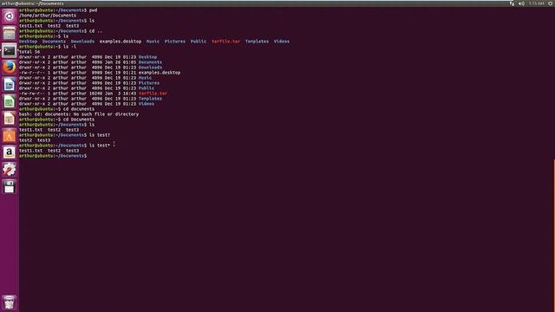Click Templates in the ls -l listing
Viewport: 555px width, 312px height.
(150, 99)
